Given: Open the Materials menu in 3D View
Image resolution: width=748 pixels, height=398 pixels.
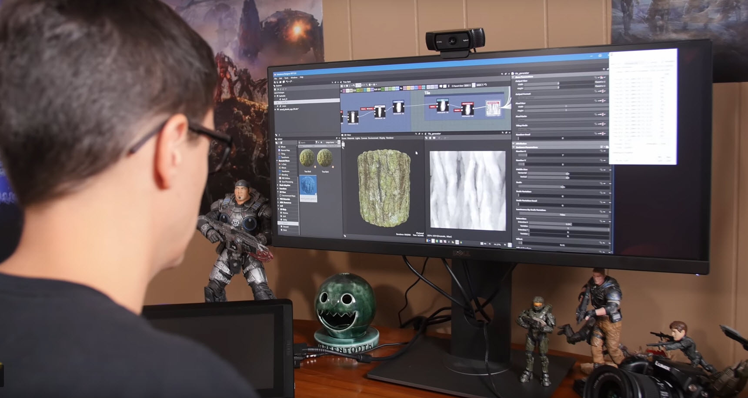Looking at the screenshot, I should 351,138.
